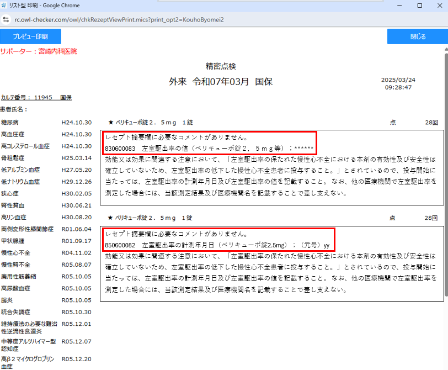The height and width of the screenshot is (370, 448).
Task: Click the プレビュー印刷 button
Action: [30, 36]
